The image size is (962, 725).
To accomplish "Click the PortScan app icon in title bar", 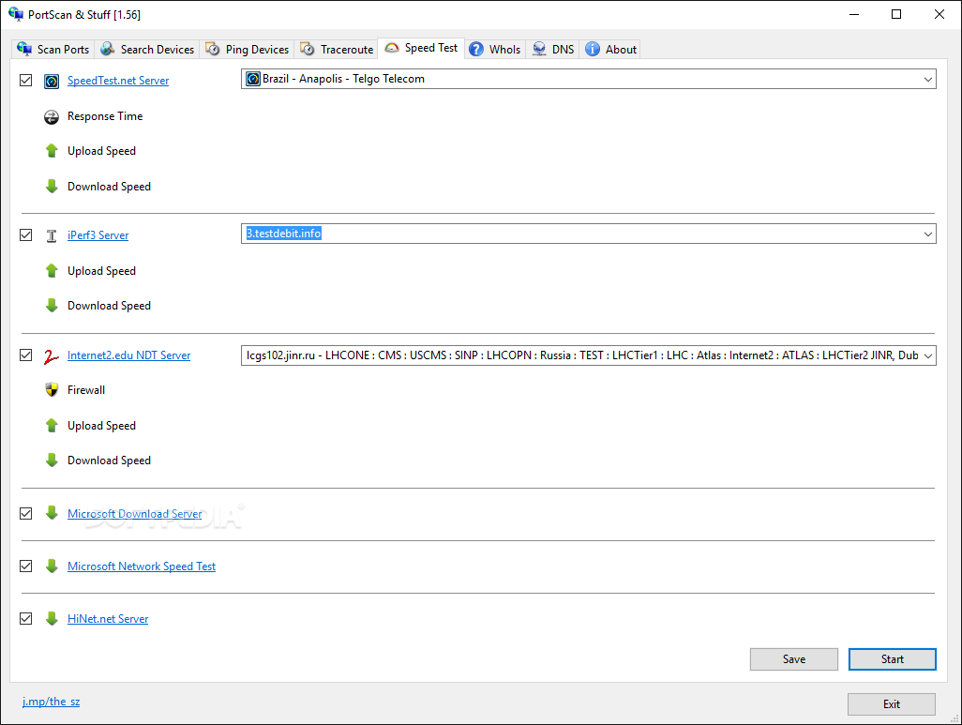I will pyautogui.click(x=15, y=14).
